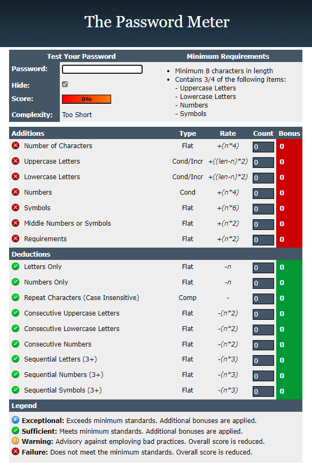
Task: Click the blue Exceptional star icon in Legend
Action: tap(15, 420)
